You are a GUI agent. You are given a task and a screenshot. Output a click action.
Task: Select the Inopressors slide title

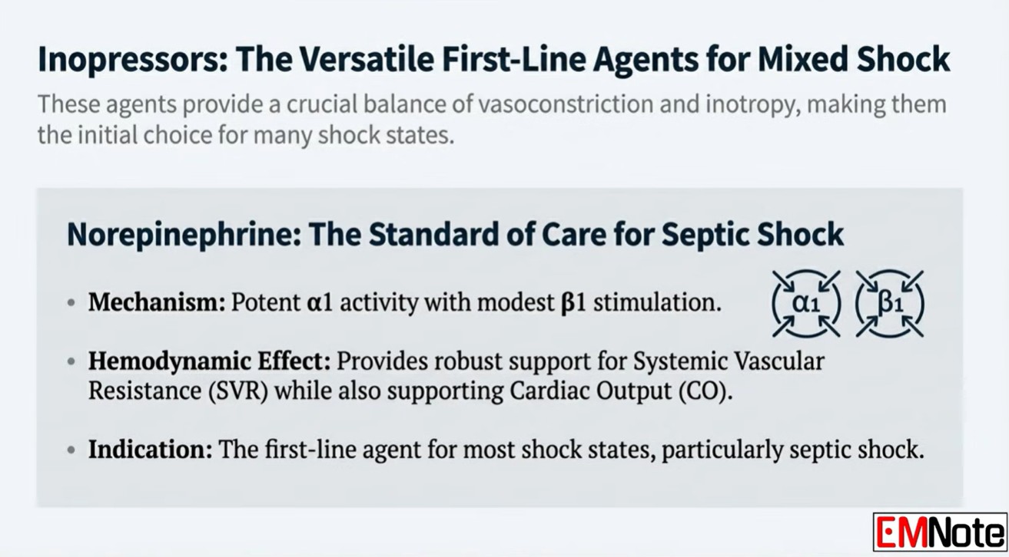493,60
